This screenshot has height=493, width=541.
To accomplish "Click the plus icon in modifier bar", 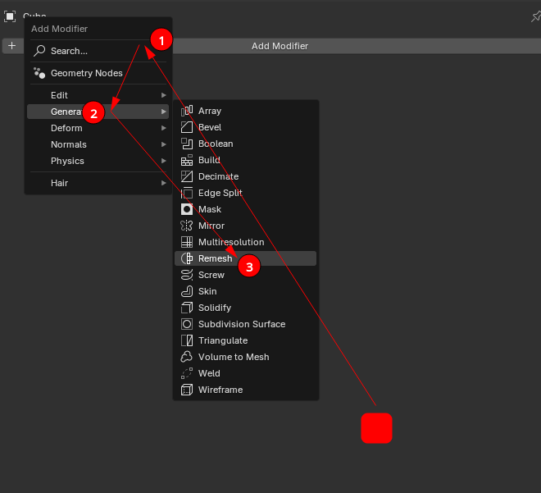I will coord(11,46).
